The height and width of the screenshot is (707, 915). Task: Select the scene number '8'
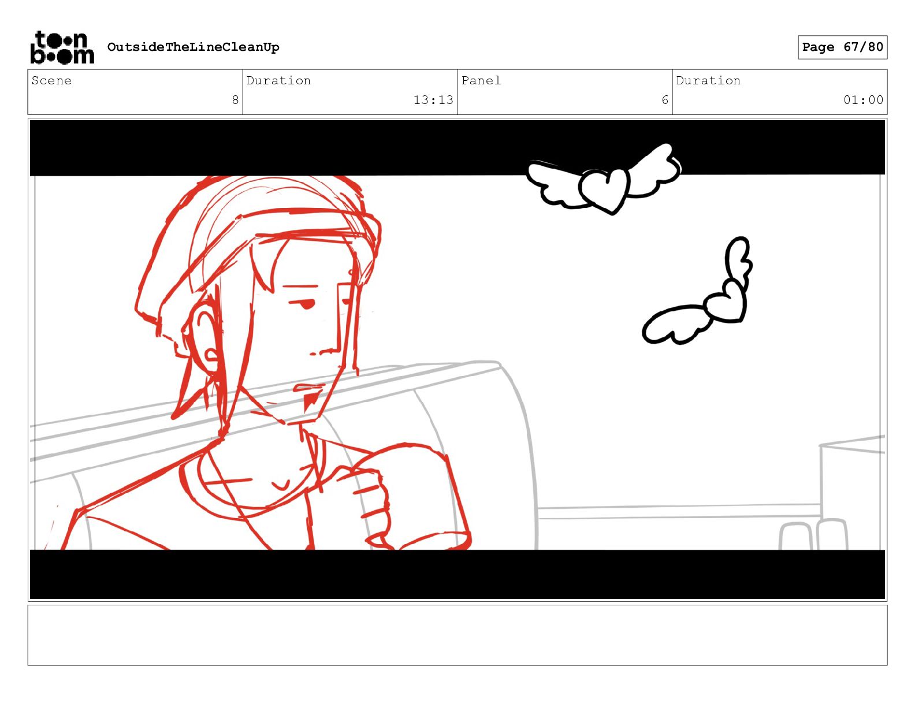pos(235,100)
